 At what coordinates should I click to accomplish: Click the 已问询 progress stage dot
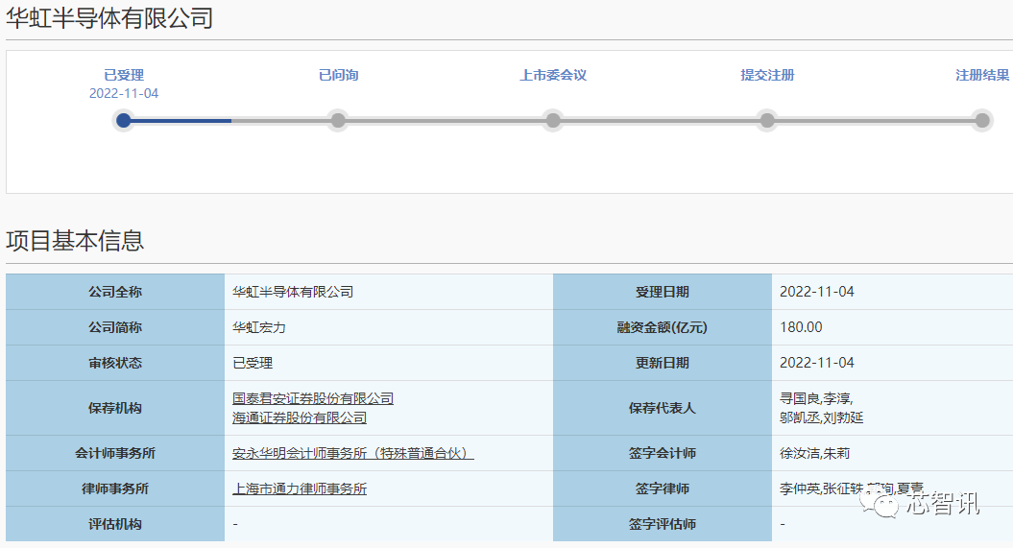(338, 120)
